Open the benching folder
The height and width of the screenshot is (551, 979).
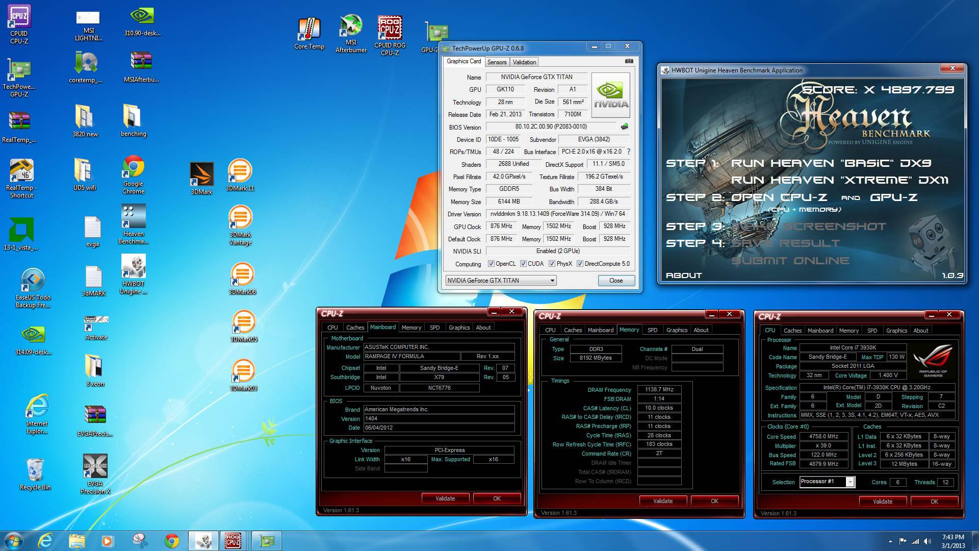click(x=133, y=120)
